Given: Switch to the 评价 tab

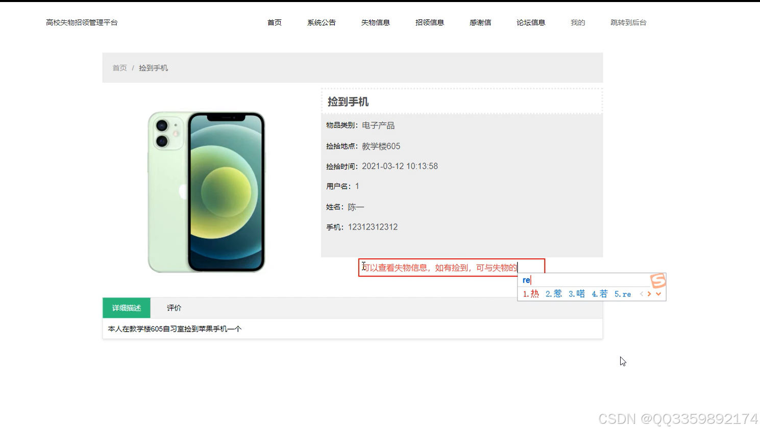Looking at the screenshot, I should tap(174, 308).
